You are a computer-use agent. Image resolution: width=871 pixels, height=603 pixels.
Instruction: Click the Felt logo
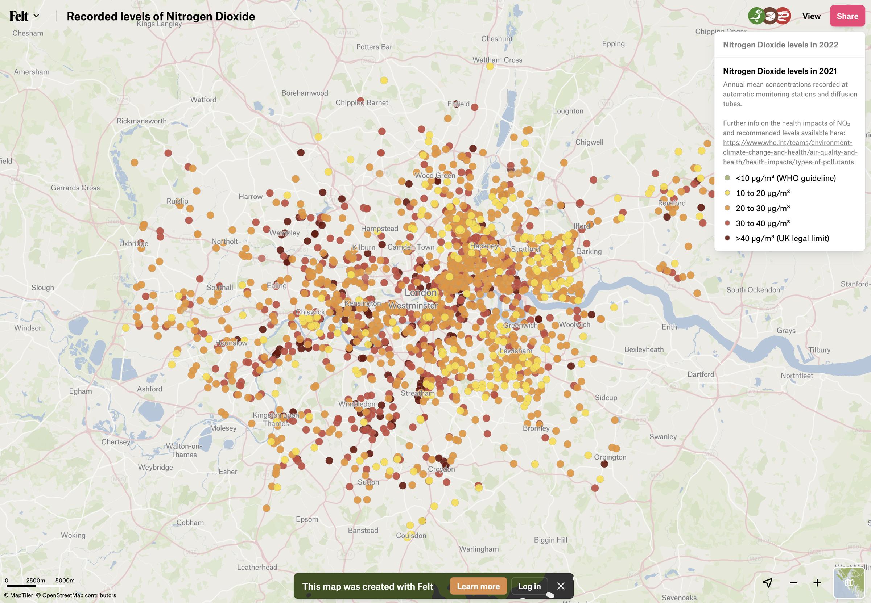coord(19,16)
